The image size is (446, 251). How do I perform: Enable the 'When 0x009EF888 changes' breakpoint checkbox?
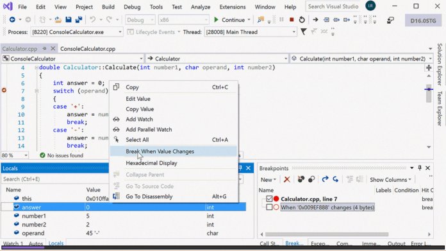(x=269, y=207)
